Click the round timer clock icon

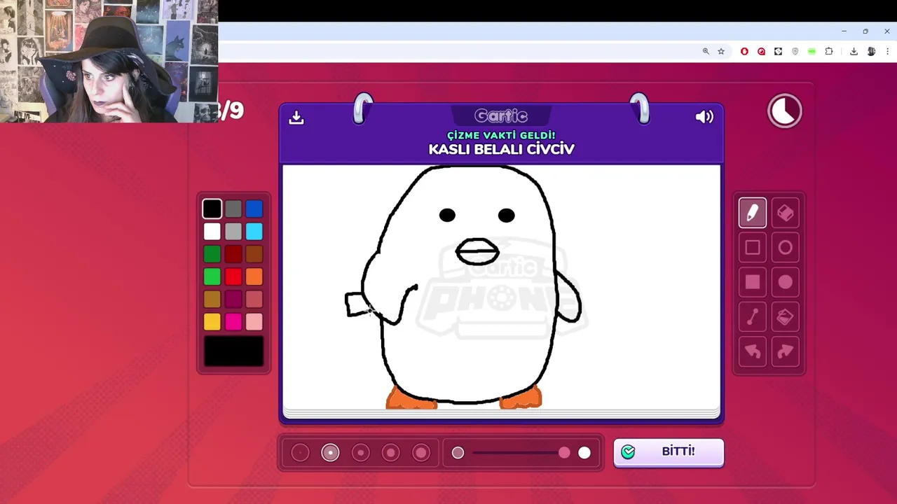(x=784, y=111)
